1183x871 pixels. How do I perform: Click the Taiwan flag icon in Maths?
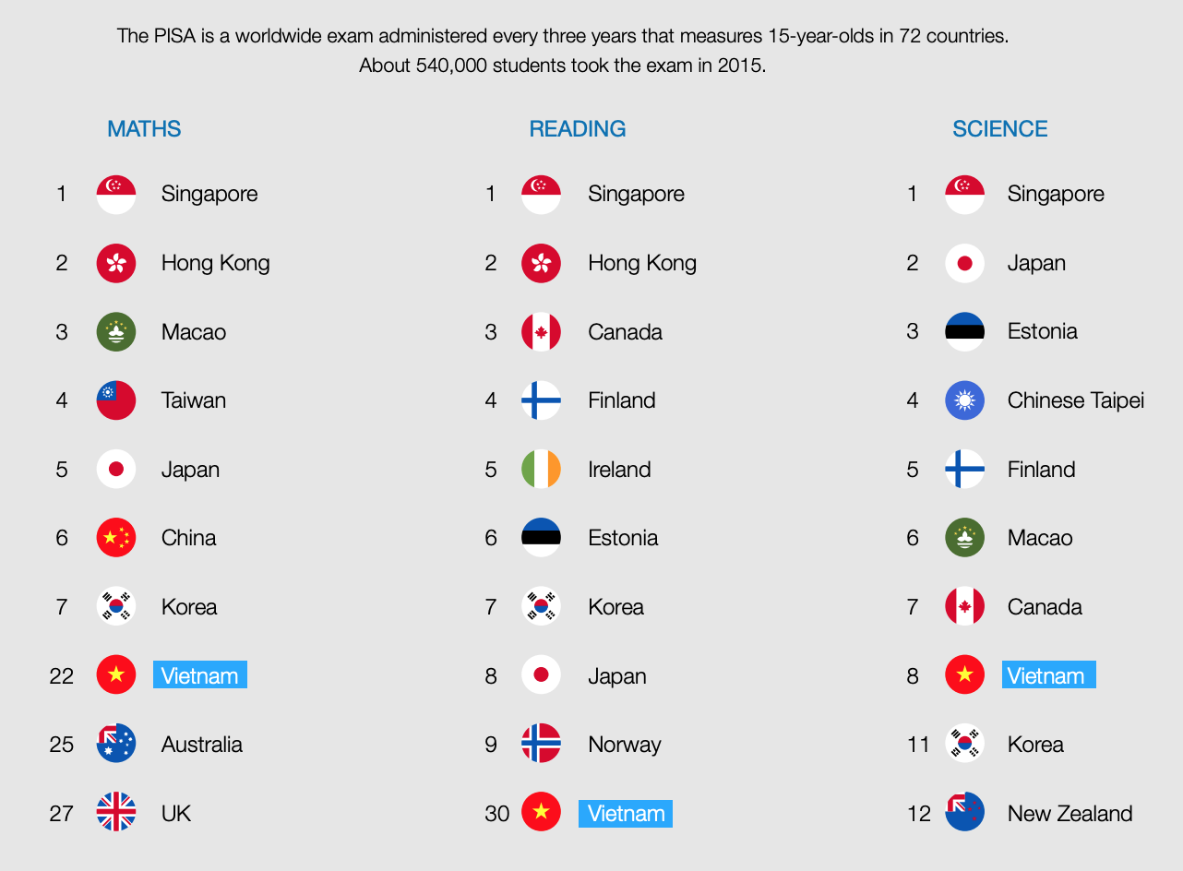(116, 400)
